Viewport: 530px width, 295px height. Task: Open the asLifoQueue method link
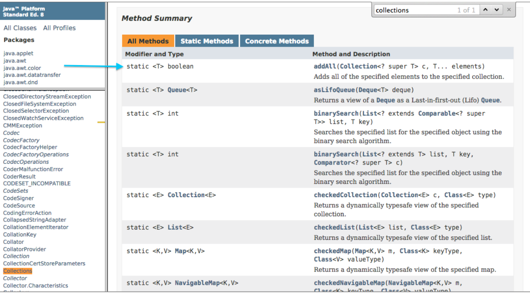pyautogui.click(x=334, y=90)
